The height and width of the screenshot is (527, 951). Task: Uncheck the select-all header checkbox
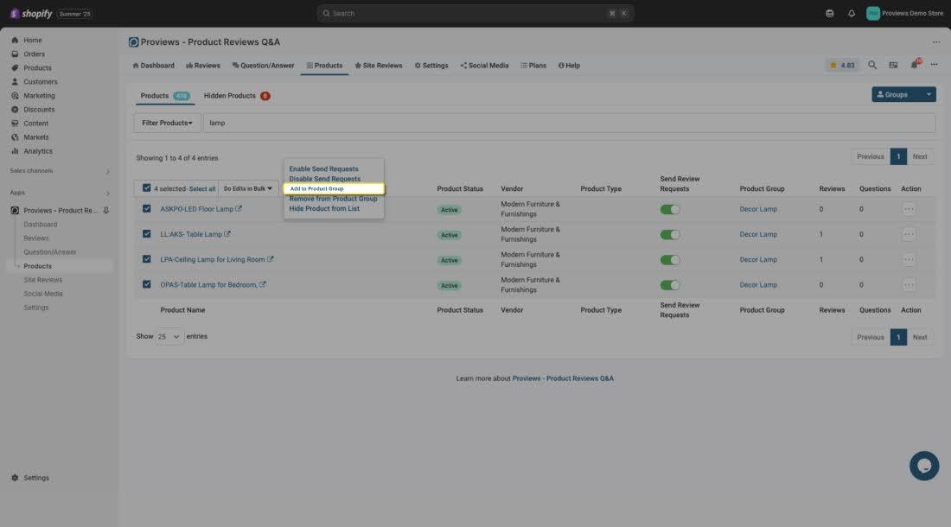(x=147, y=188)
